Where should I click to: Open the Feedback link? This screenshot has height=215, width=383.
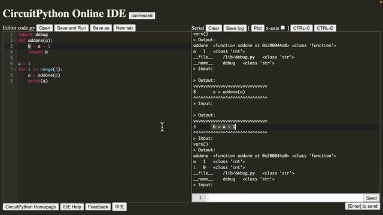(x=98, y=207)
